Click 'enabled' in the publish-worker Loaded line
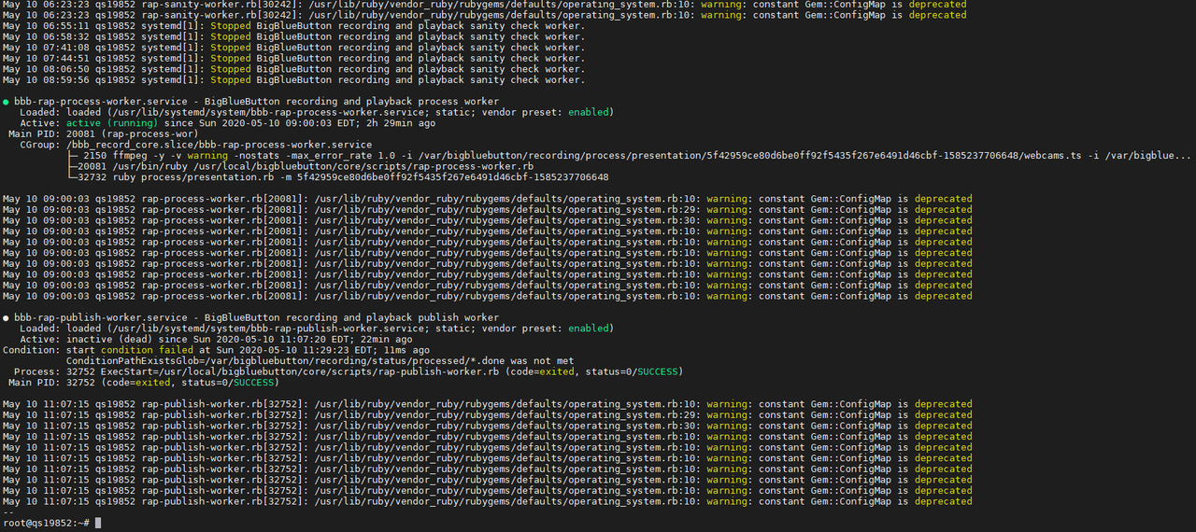 (x=591, y=329)
